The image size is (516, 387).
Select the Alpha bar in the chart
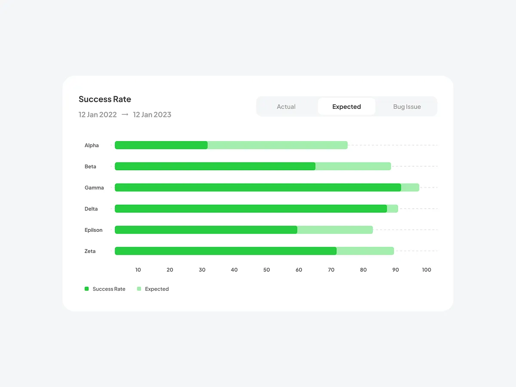[x=161, y=145]
